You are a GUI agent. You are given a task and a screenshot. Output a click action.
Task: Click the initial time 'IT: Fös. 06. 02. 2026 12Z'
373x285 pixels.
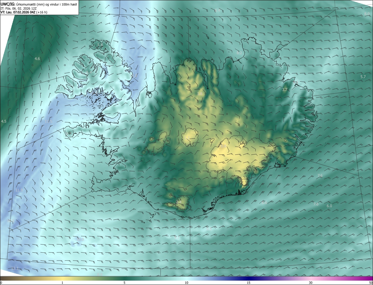[19, 8]
